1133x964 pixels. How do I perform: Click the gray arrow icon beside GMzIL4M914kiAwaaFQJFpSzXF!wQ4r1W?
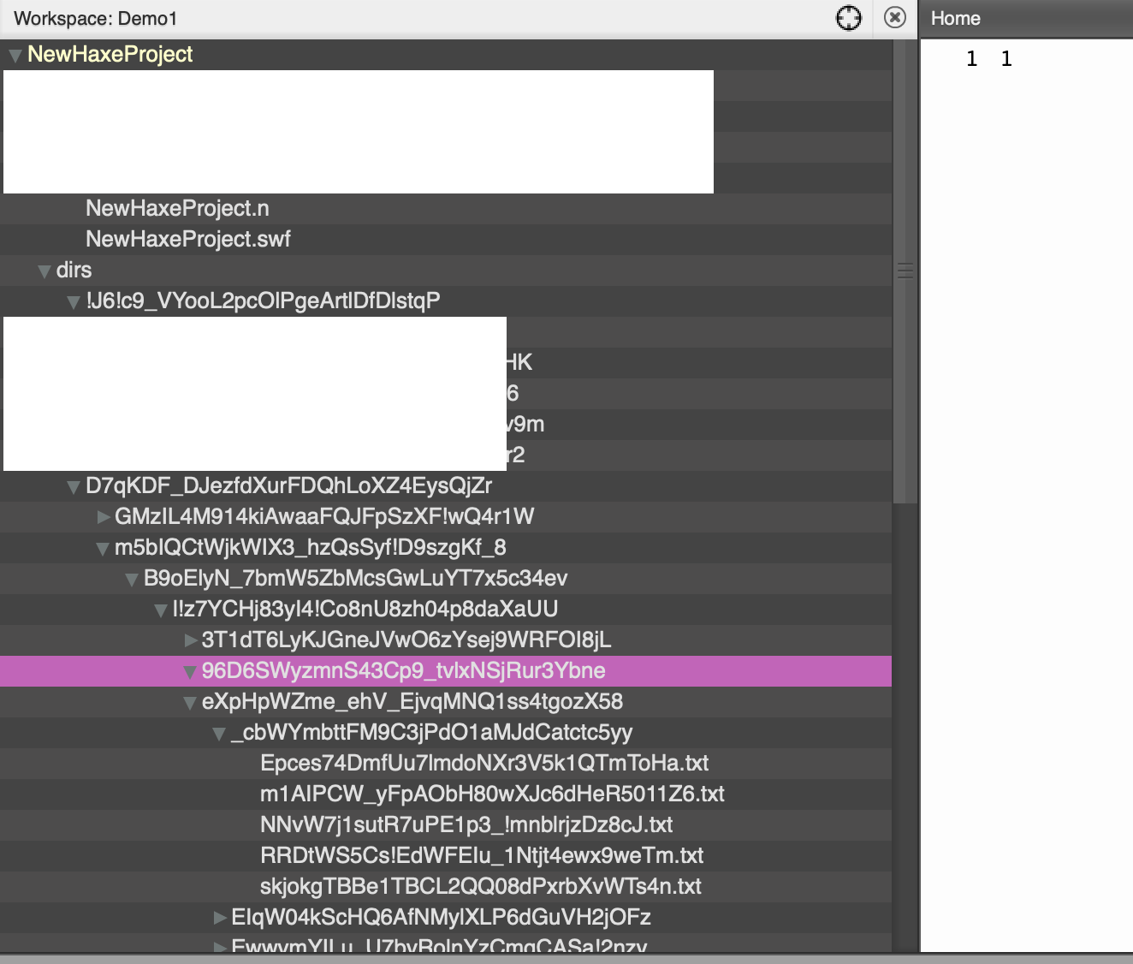[102, 517]
